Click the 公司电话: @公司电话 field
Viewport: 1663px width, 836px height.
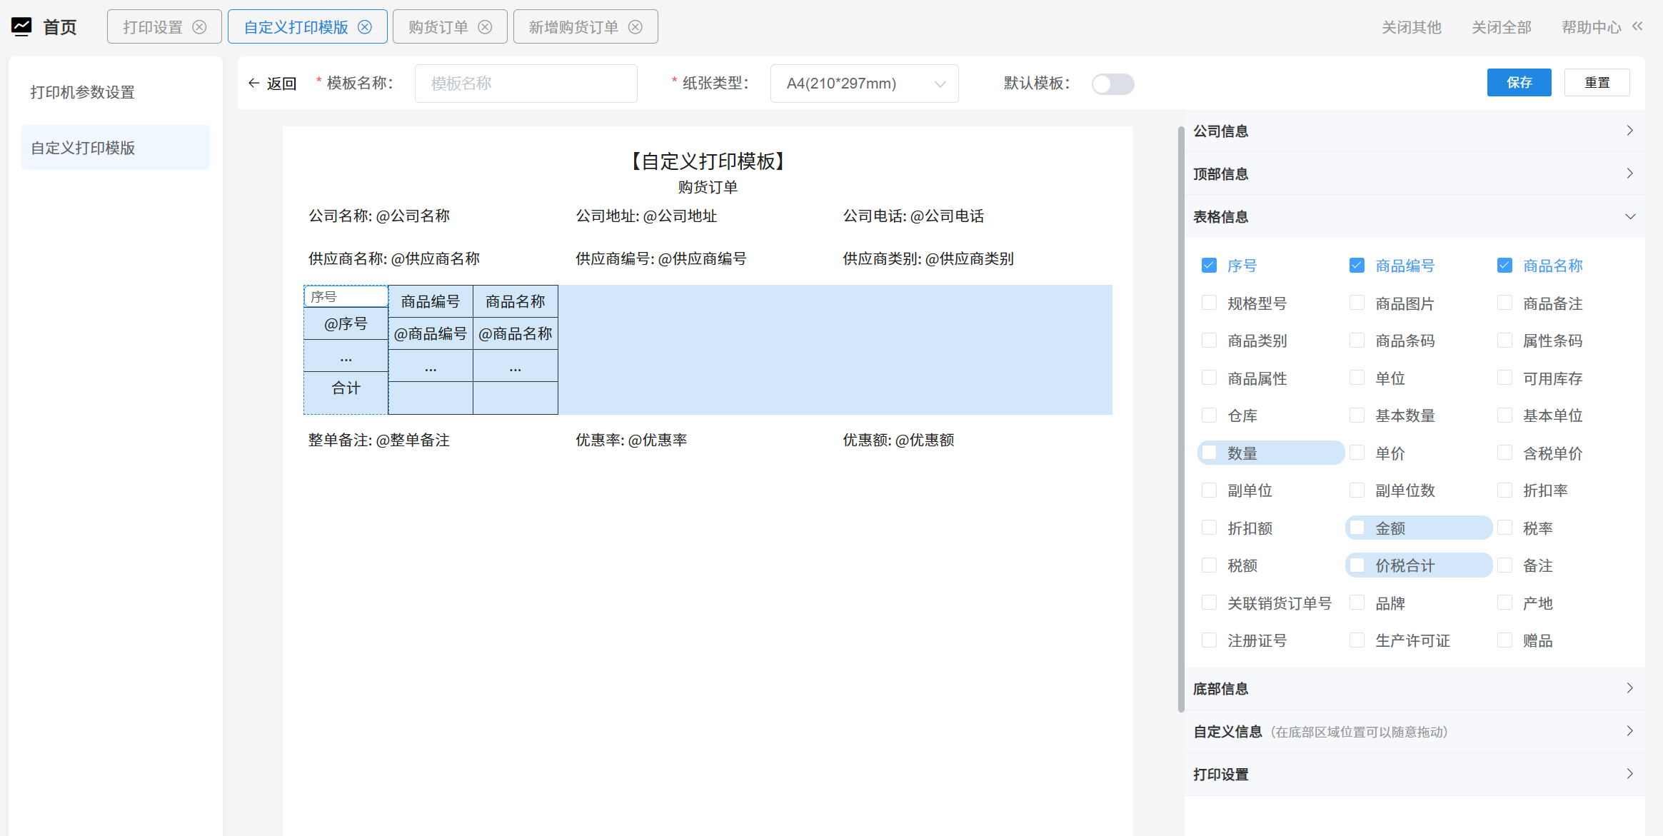tap(913, 216)
